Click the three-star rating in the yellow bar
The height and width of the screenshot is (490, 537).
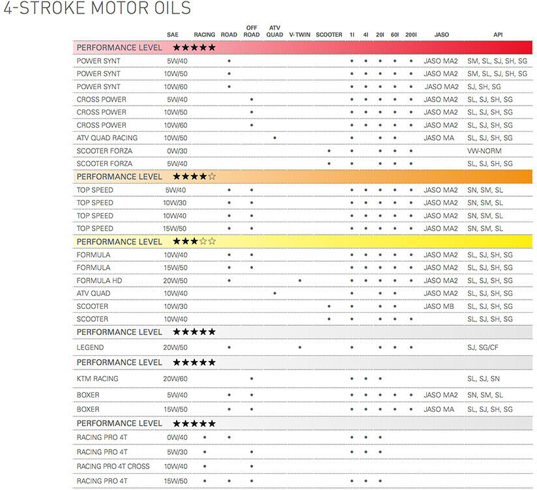(x=194, y=241)
